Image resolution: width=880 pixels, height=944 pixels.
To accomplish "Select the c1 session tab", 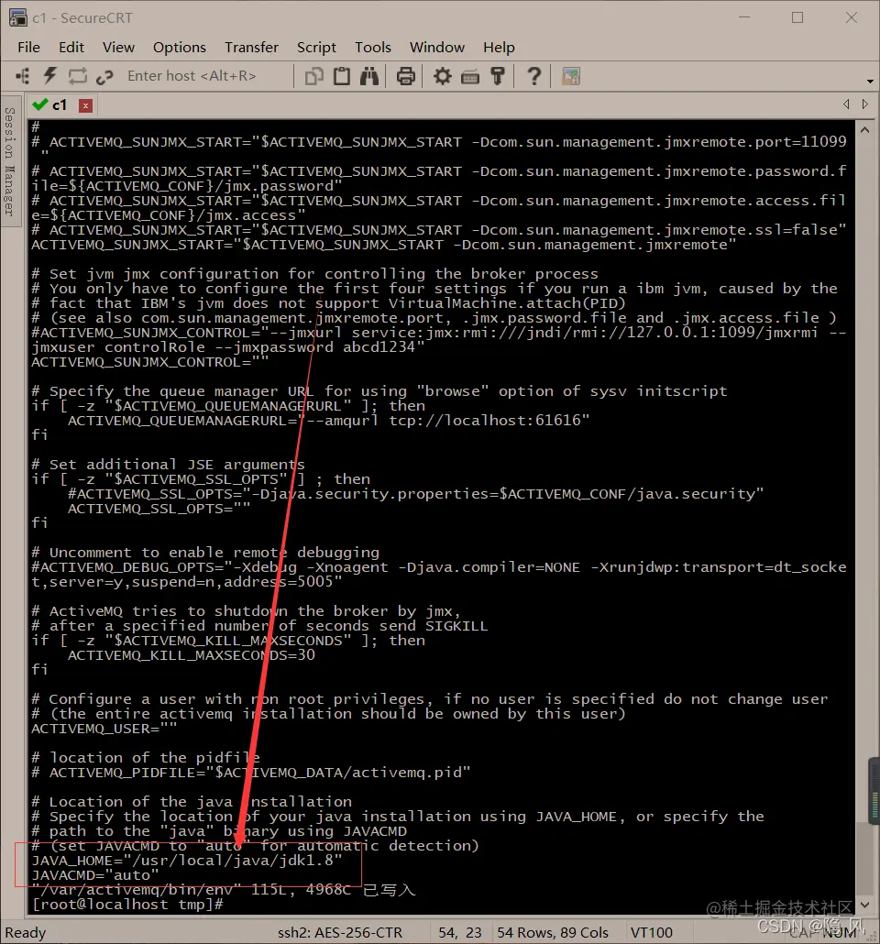I will (x=59, y=105).
